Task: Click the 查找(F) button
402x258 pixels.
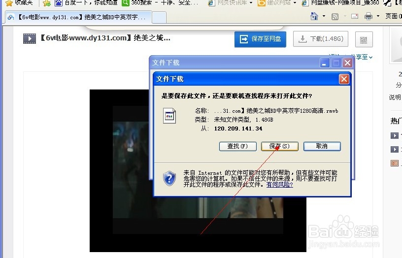Action: point(237,146)
